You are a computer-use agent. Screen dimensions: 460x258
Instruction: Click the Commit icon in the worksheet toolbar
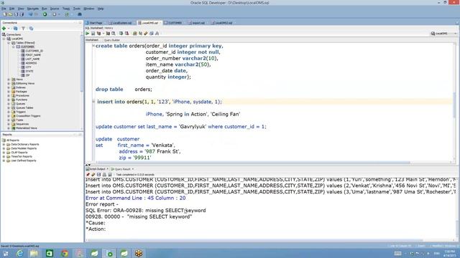click(x=121, y=34)
